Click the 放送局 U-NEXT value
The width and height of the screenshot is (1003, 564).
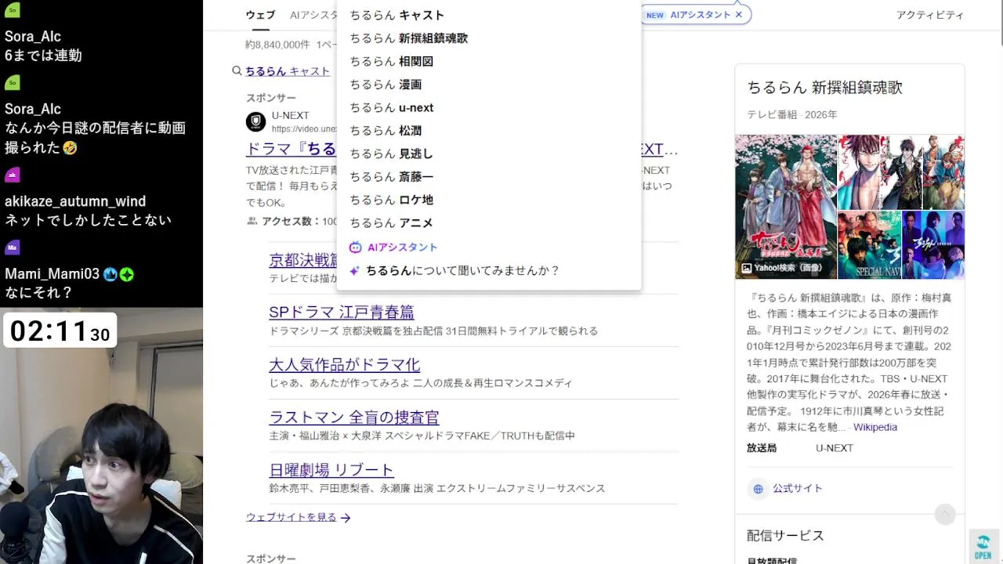coord(835,448)
